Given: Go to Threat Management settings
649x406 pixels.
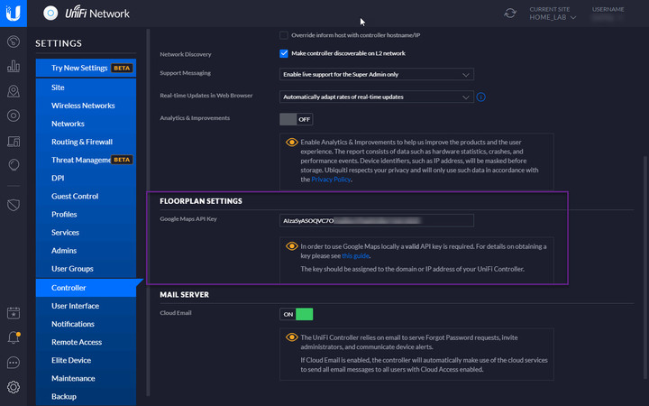Looking at the screenshot, I should coord(87,160).
